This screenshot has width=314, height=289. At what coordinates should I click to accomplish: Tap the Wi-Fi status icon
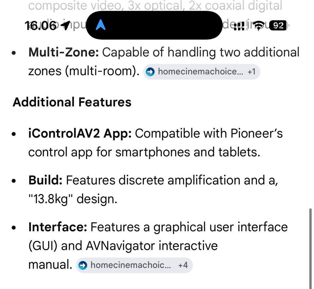pyautogui.click(x=261, y=25)
